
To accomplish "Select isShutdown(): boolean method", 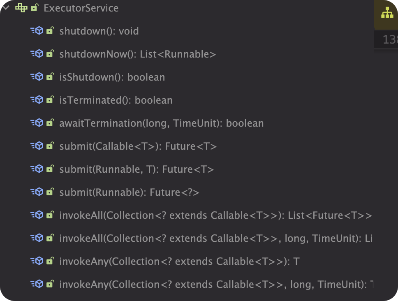I will 112,77.
